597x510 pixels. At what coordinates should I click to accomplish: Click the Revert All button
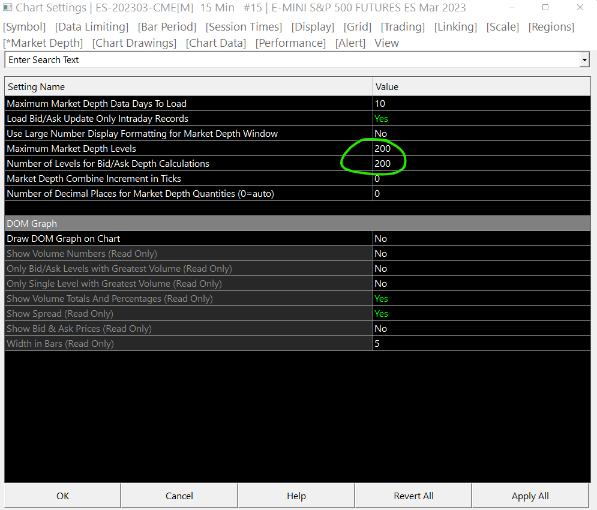pyautogui.click(x=413, y=496)
